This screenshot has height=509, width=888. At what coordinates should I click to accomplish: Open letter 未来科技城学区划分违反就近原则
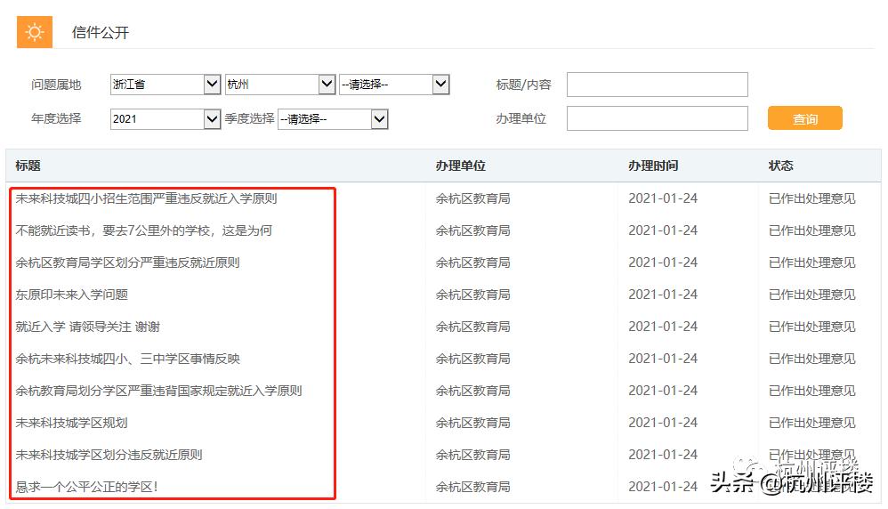tap(109, 455)
